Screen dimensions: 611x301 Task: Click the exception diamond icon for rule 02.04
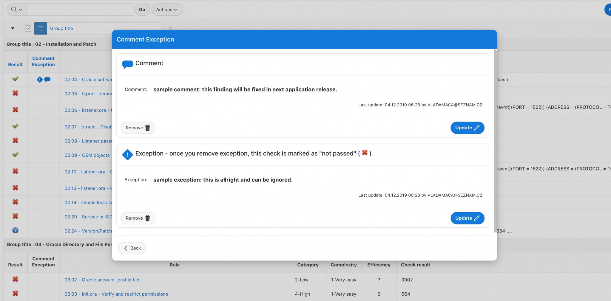tap(40, 80)
